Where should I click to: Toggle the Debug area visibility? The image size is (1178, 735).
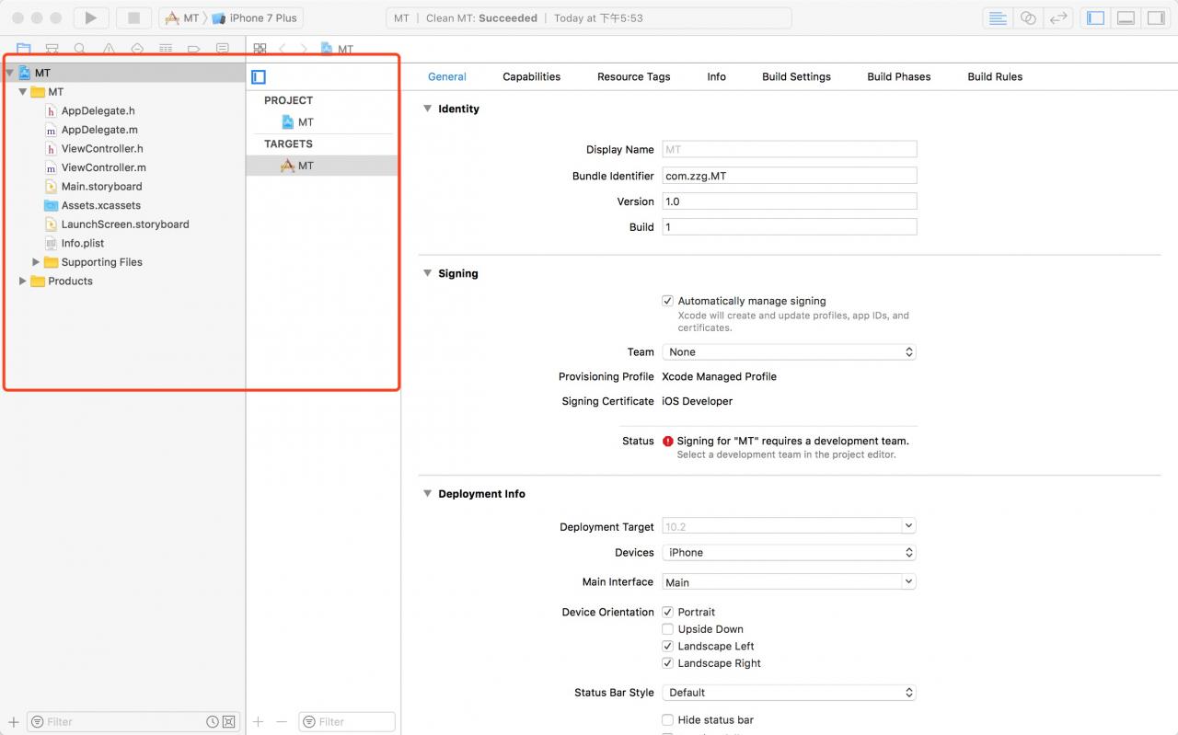point(1126,17)
